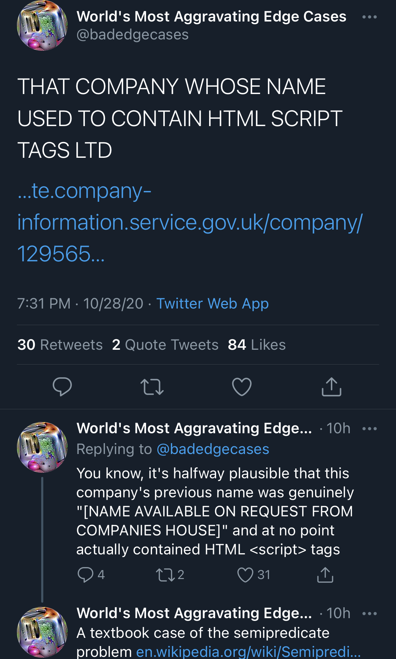396x659 pixels.
Task: Share the main tweet
Action: click(331, 387)
